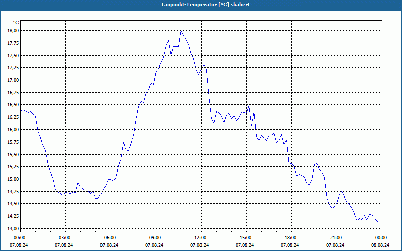402x251 pixels.
Task: Select the 12:00 x-axis label
Action: (199, 238)
